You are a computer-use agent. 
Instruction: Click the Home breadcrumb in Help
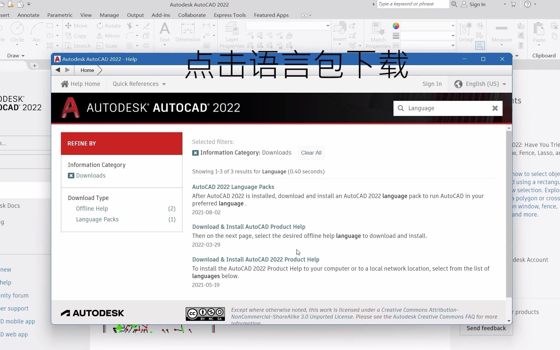87,70
